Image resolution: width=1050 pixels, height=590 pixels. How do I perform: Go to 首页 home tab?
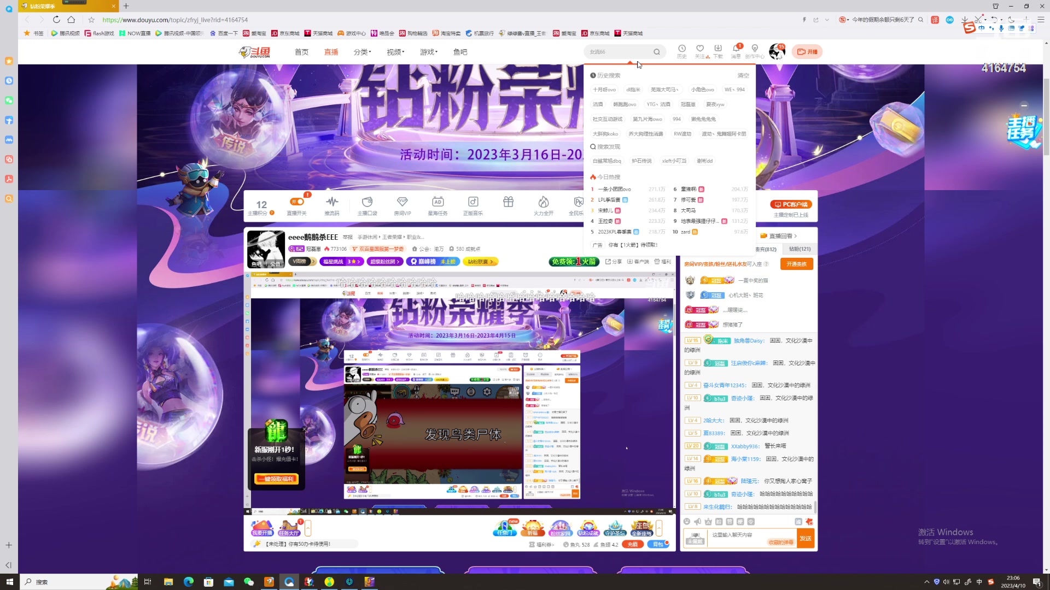click(x=301, y=52)
